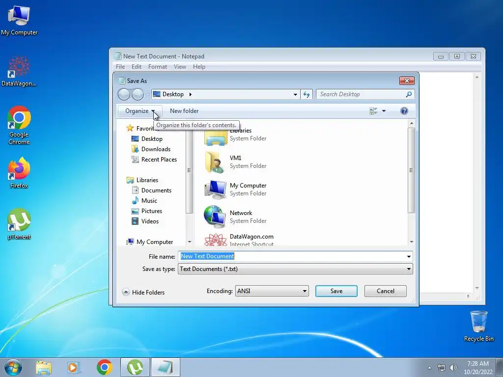Switch to Notepad in the taskbar

click(x=165, y=367)
